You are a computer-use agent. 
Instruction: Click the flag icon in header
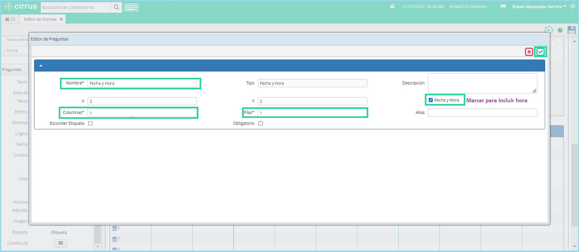503,6
